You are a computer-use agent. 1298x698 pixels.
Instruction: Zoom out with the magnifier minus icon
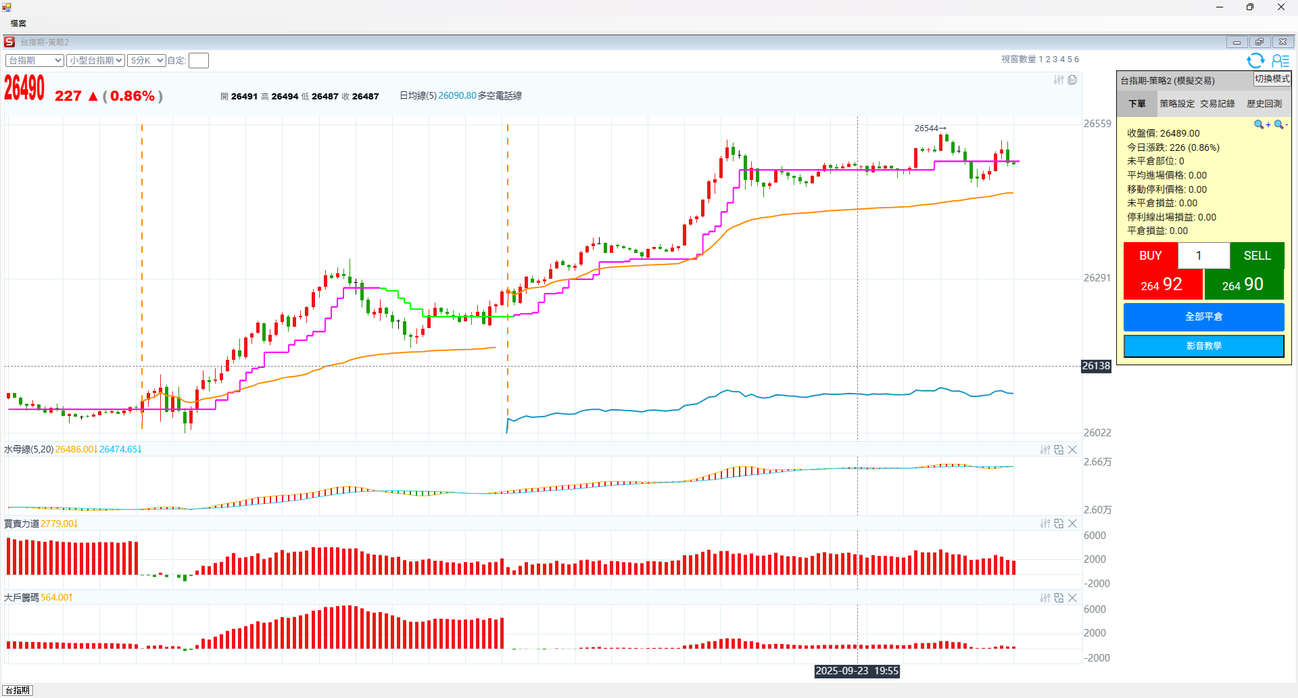[x=1280, y=124]
